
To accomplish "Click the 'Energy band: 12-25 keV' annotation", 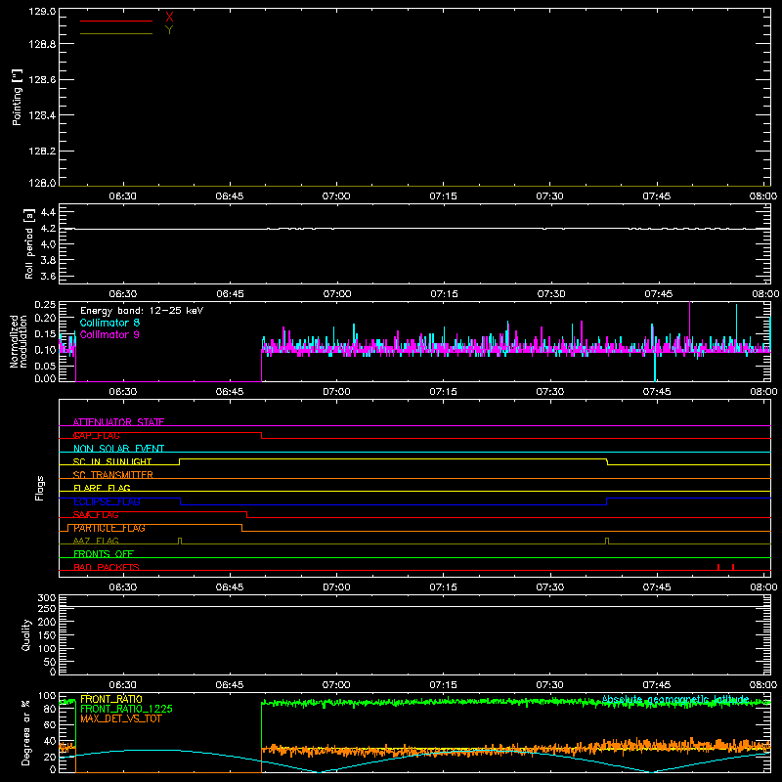I will coord(142,311).
